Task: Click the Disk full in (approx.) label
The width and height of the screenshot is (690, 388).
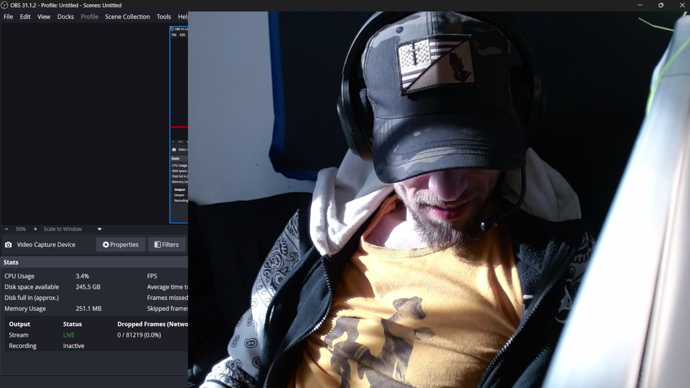Action: (31, 297)
